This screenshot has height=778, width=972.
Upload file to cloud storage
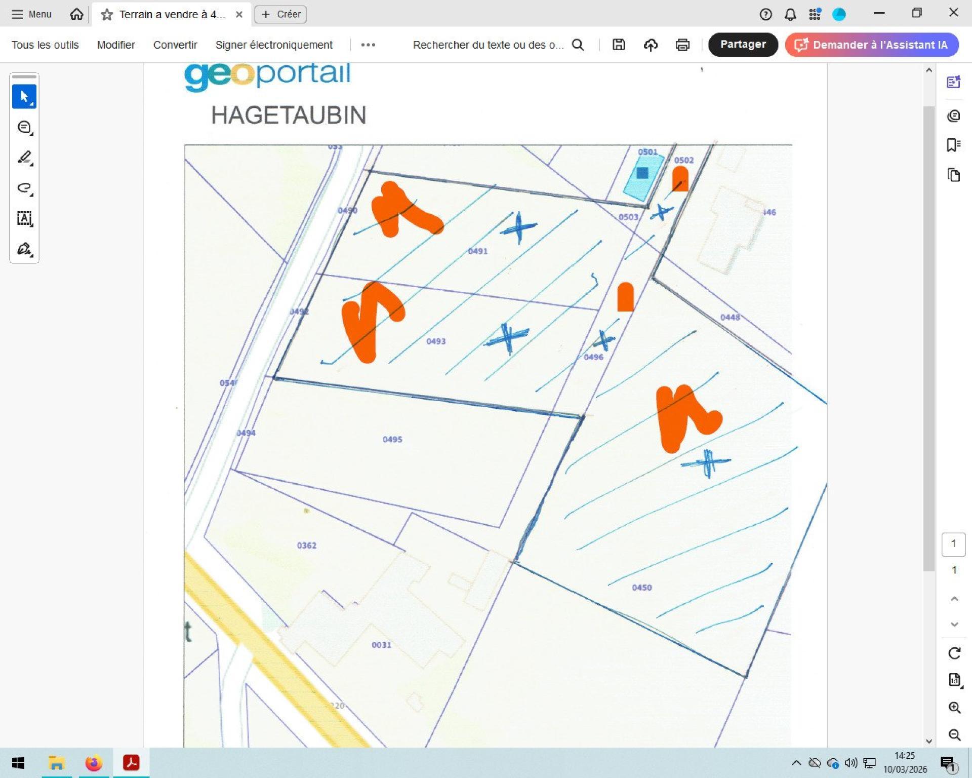coord(651,45)
